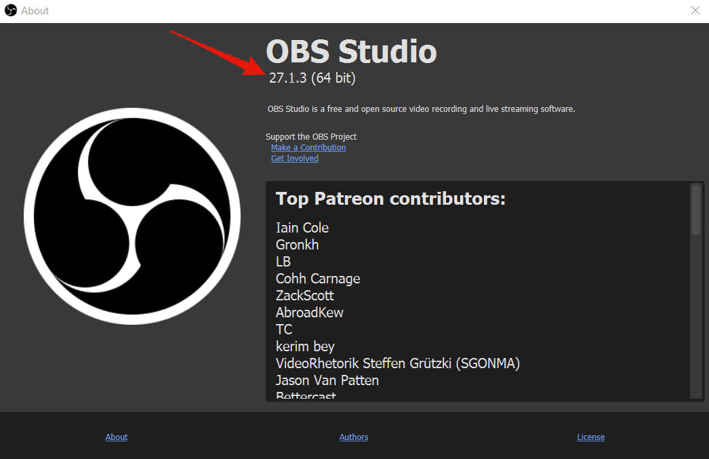Image resolution: width=709 pixels, height=459 pixels.
Task: Click the Top Patreon contributors heading
Action: coord(390,199)
